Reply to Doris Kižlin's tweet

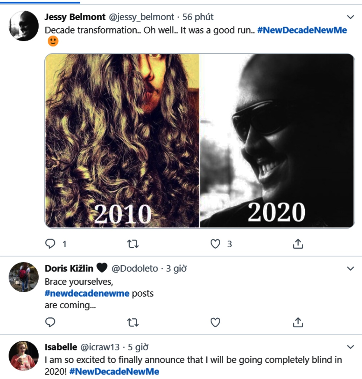pyautogui.click(x=50, y=323)
